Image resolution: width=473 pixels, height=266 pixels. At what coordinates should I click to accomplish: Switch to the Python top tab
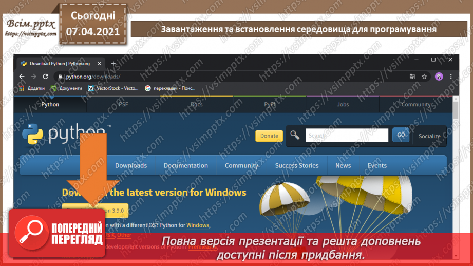click(50, 104)
